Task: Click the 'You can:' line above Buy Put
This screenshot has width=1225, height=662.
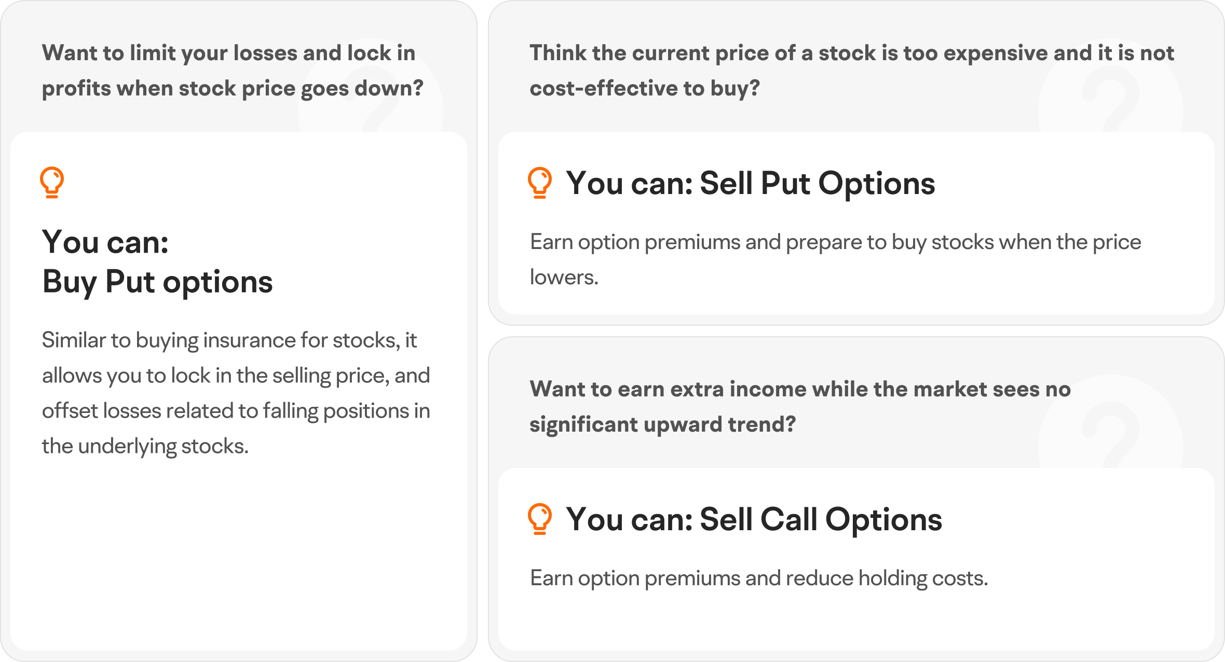Action: click(x=105, y=242)
